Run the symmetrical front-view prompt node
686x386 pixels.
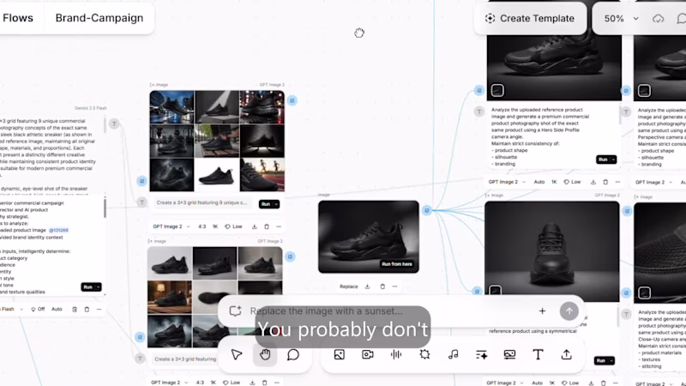[601, 360]
